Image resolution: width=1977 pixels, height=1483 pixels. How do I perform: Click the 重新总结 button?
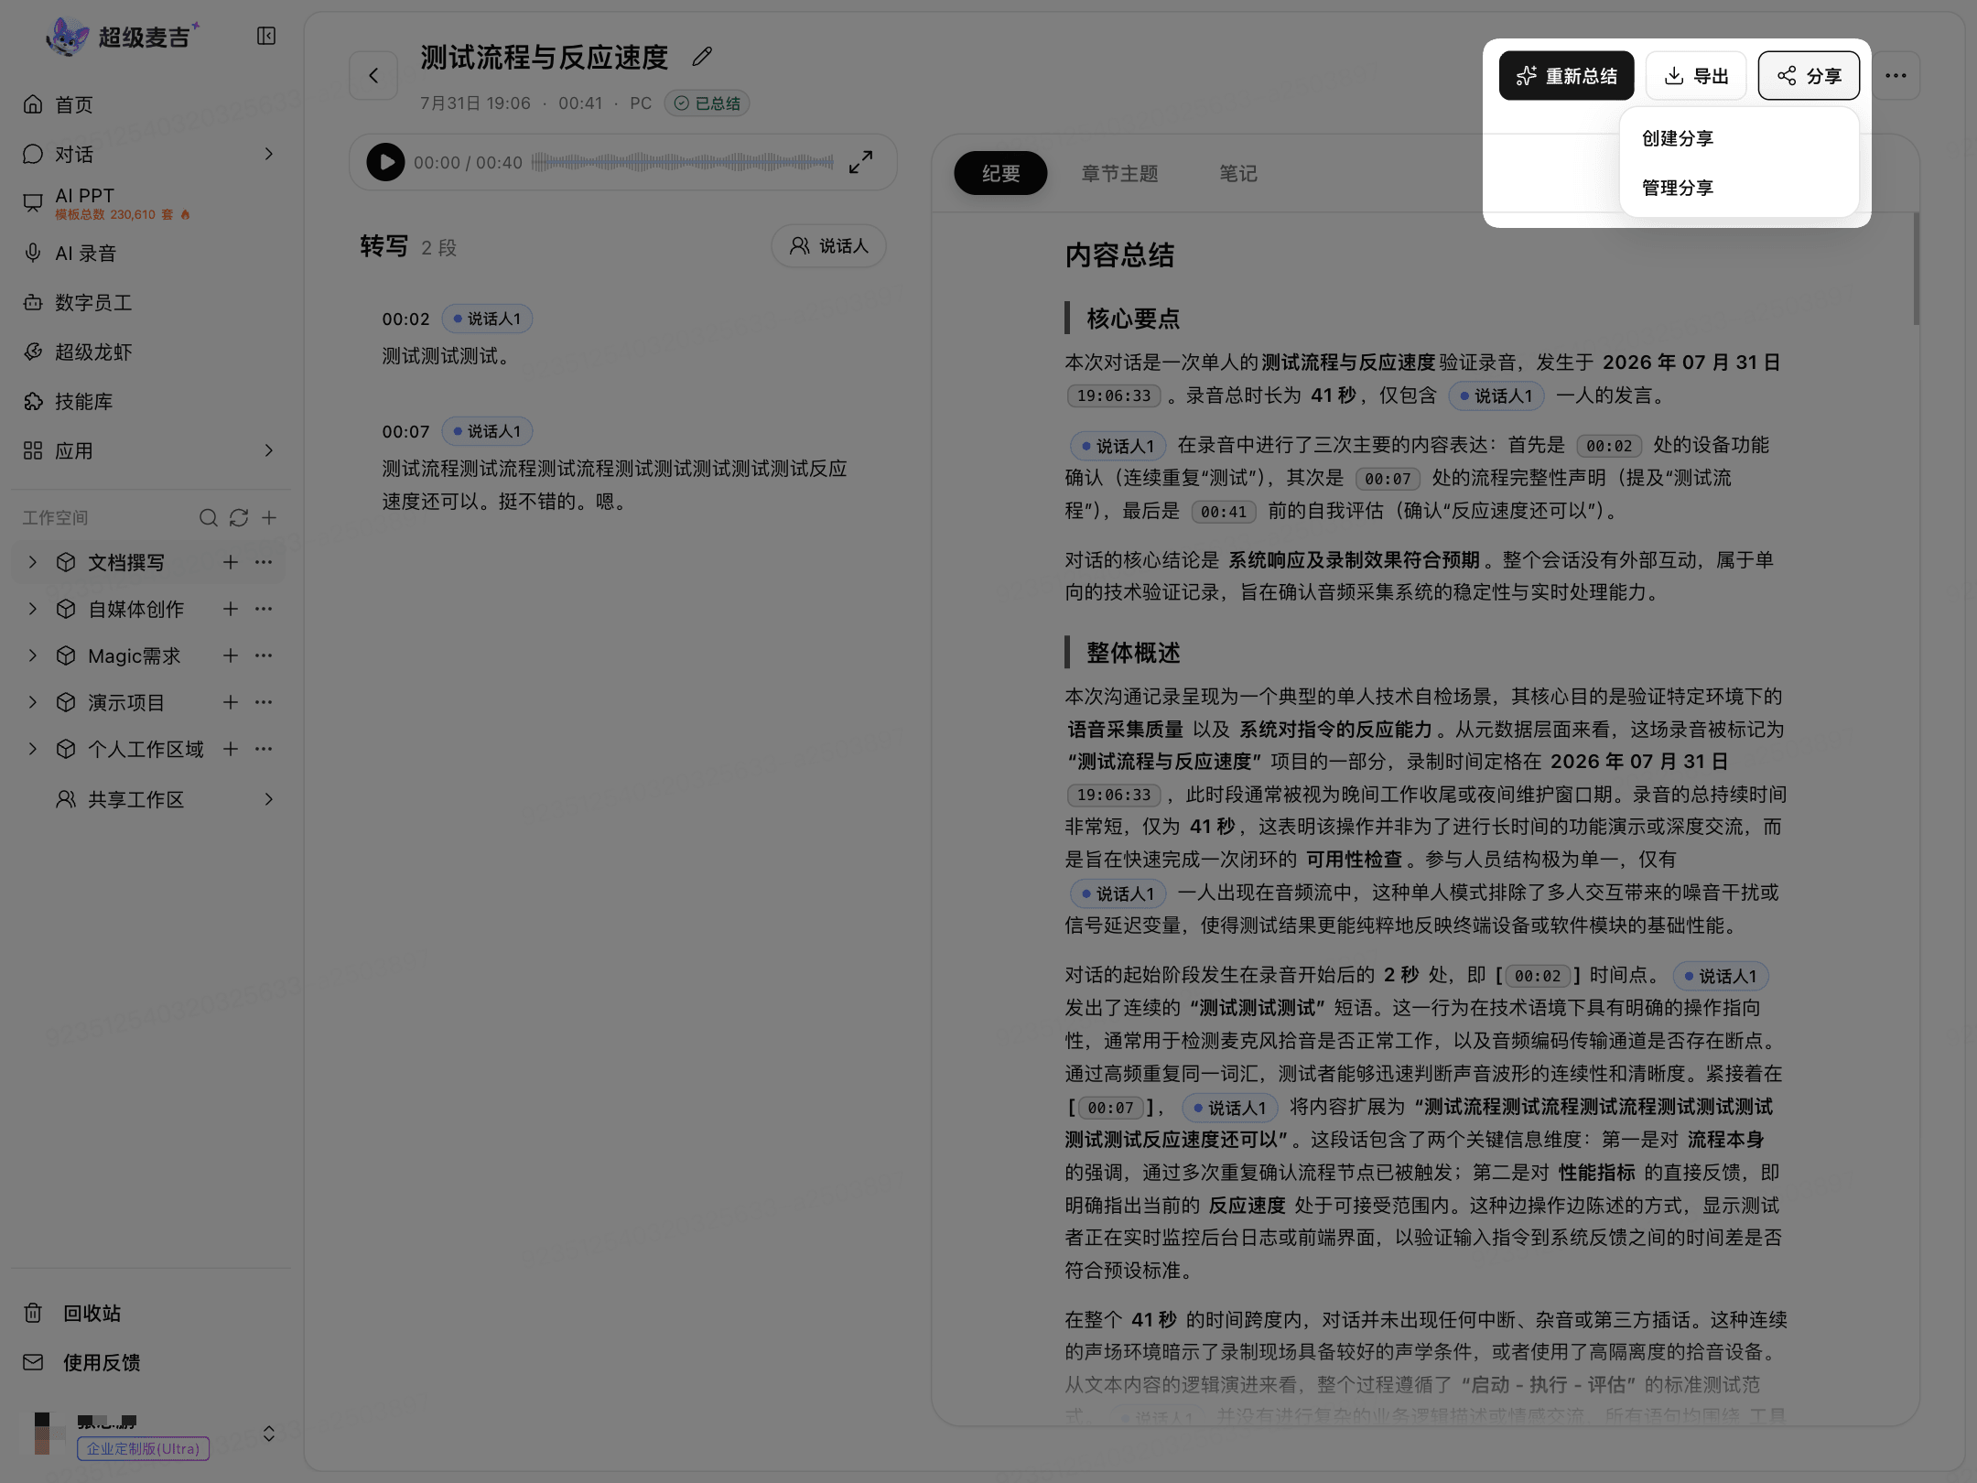coord(1566,75)
